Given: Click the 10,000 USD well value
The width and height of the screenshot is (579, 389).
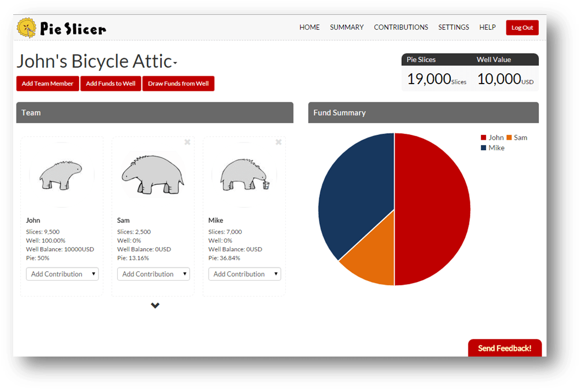Looking at the screenshot, I should [x=505, y=79].
